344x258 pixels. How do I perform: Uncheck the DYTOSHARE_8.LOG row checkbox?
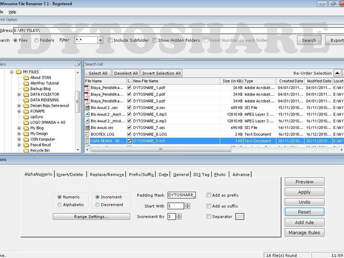point(129,134)
